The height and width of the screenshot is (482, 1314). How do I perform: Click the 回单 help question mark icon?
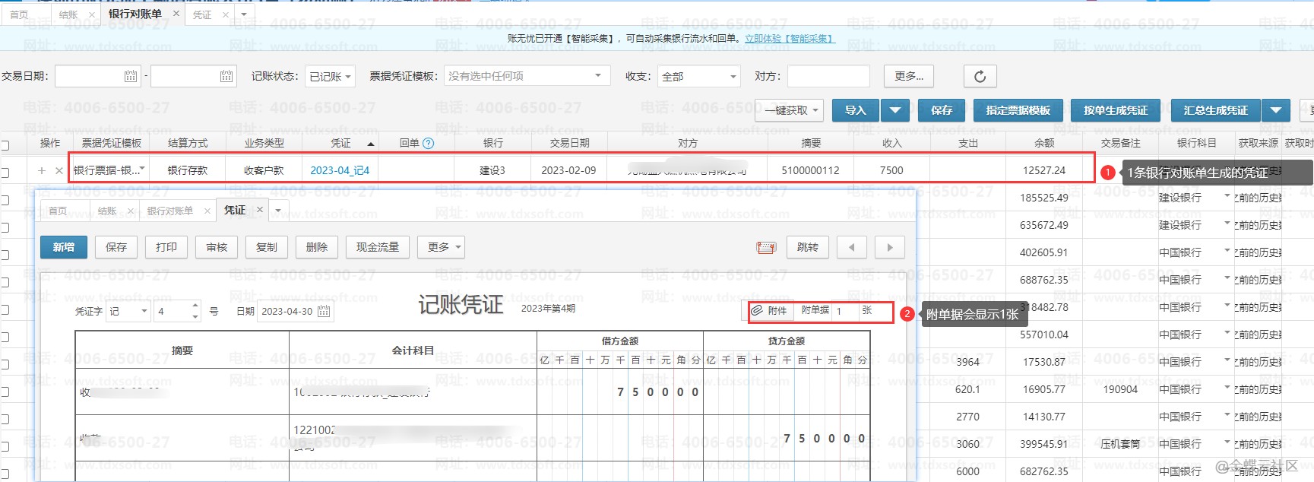tap(428, 143)
